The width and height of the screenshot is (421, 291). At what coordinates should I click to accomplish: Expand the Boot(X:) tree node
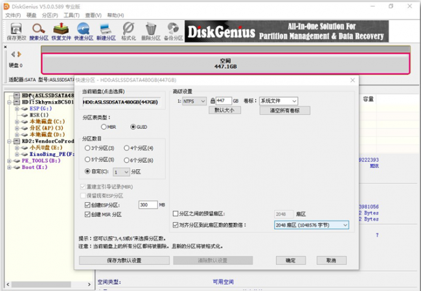click(x=10, y=167)
